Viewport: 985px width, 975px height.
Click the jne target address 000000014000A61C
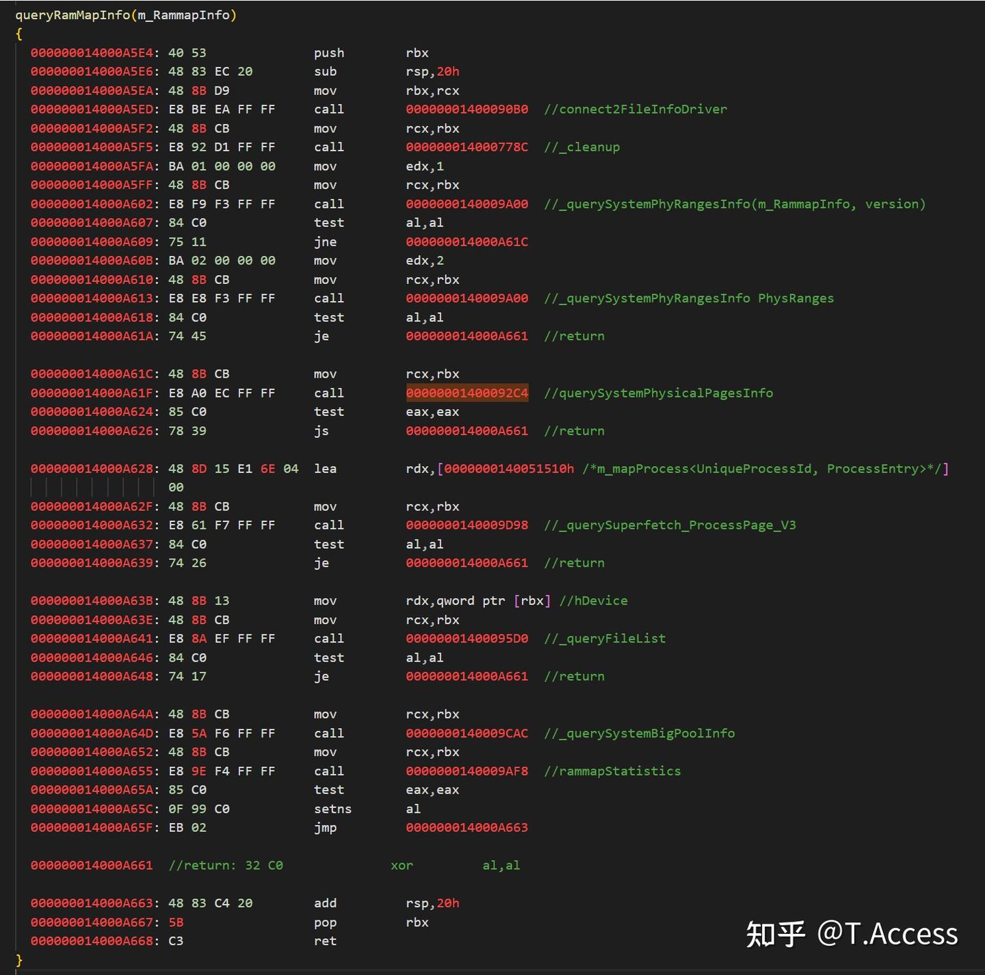coord(467,242)
